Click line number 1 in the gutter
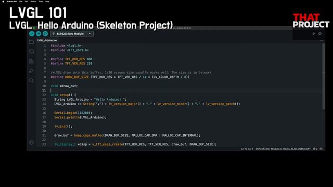Image resolution: width=333 pixels, height=187 pixels. [x=45, y=46]
